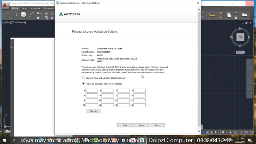Screen dimensions: 256x144
Task: Click the ShowMotion icon in navigation bar
Action: (x=249, y=93)
